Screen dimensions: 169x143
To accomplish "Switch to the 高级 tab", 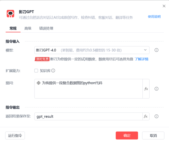I will (28, 28).
